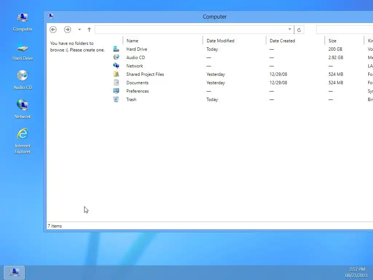The height and width of the screenshot is (280, 373).
Task: Select the Preferences name in list
Action: point(137,91)
